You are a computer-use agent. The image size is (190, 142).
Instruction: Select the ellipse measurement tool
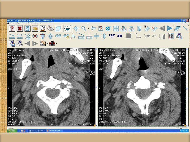pyautogui.click(x=20, y=36)
